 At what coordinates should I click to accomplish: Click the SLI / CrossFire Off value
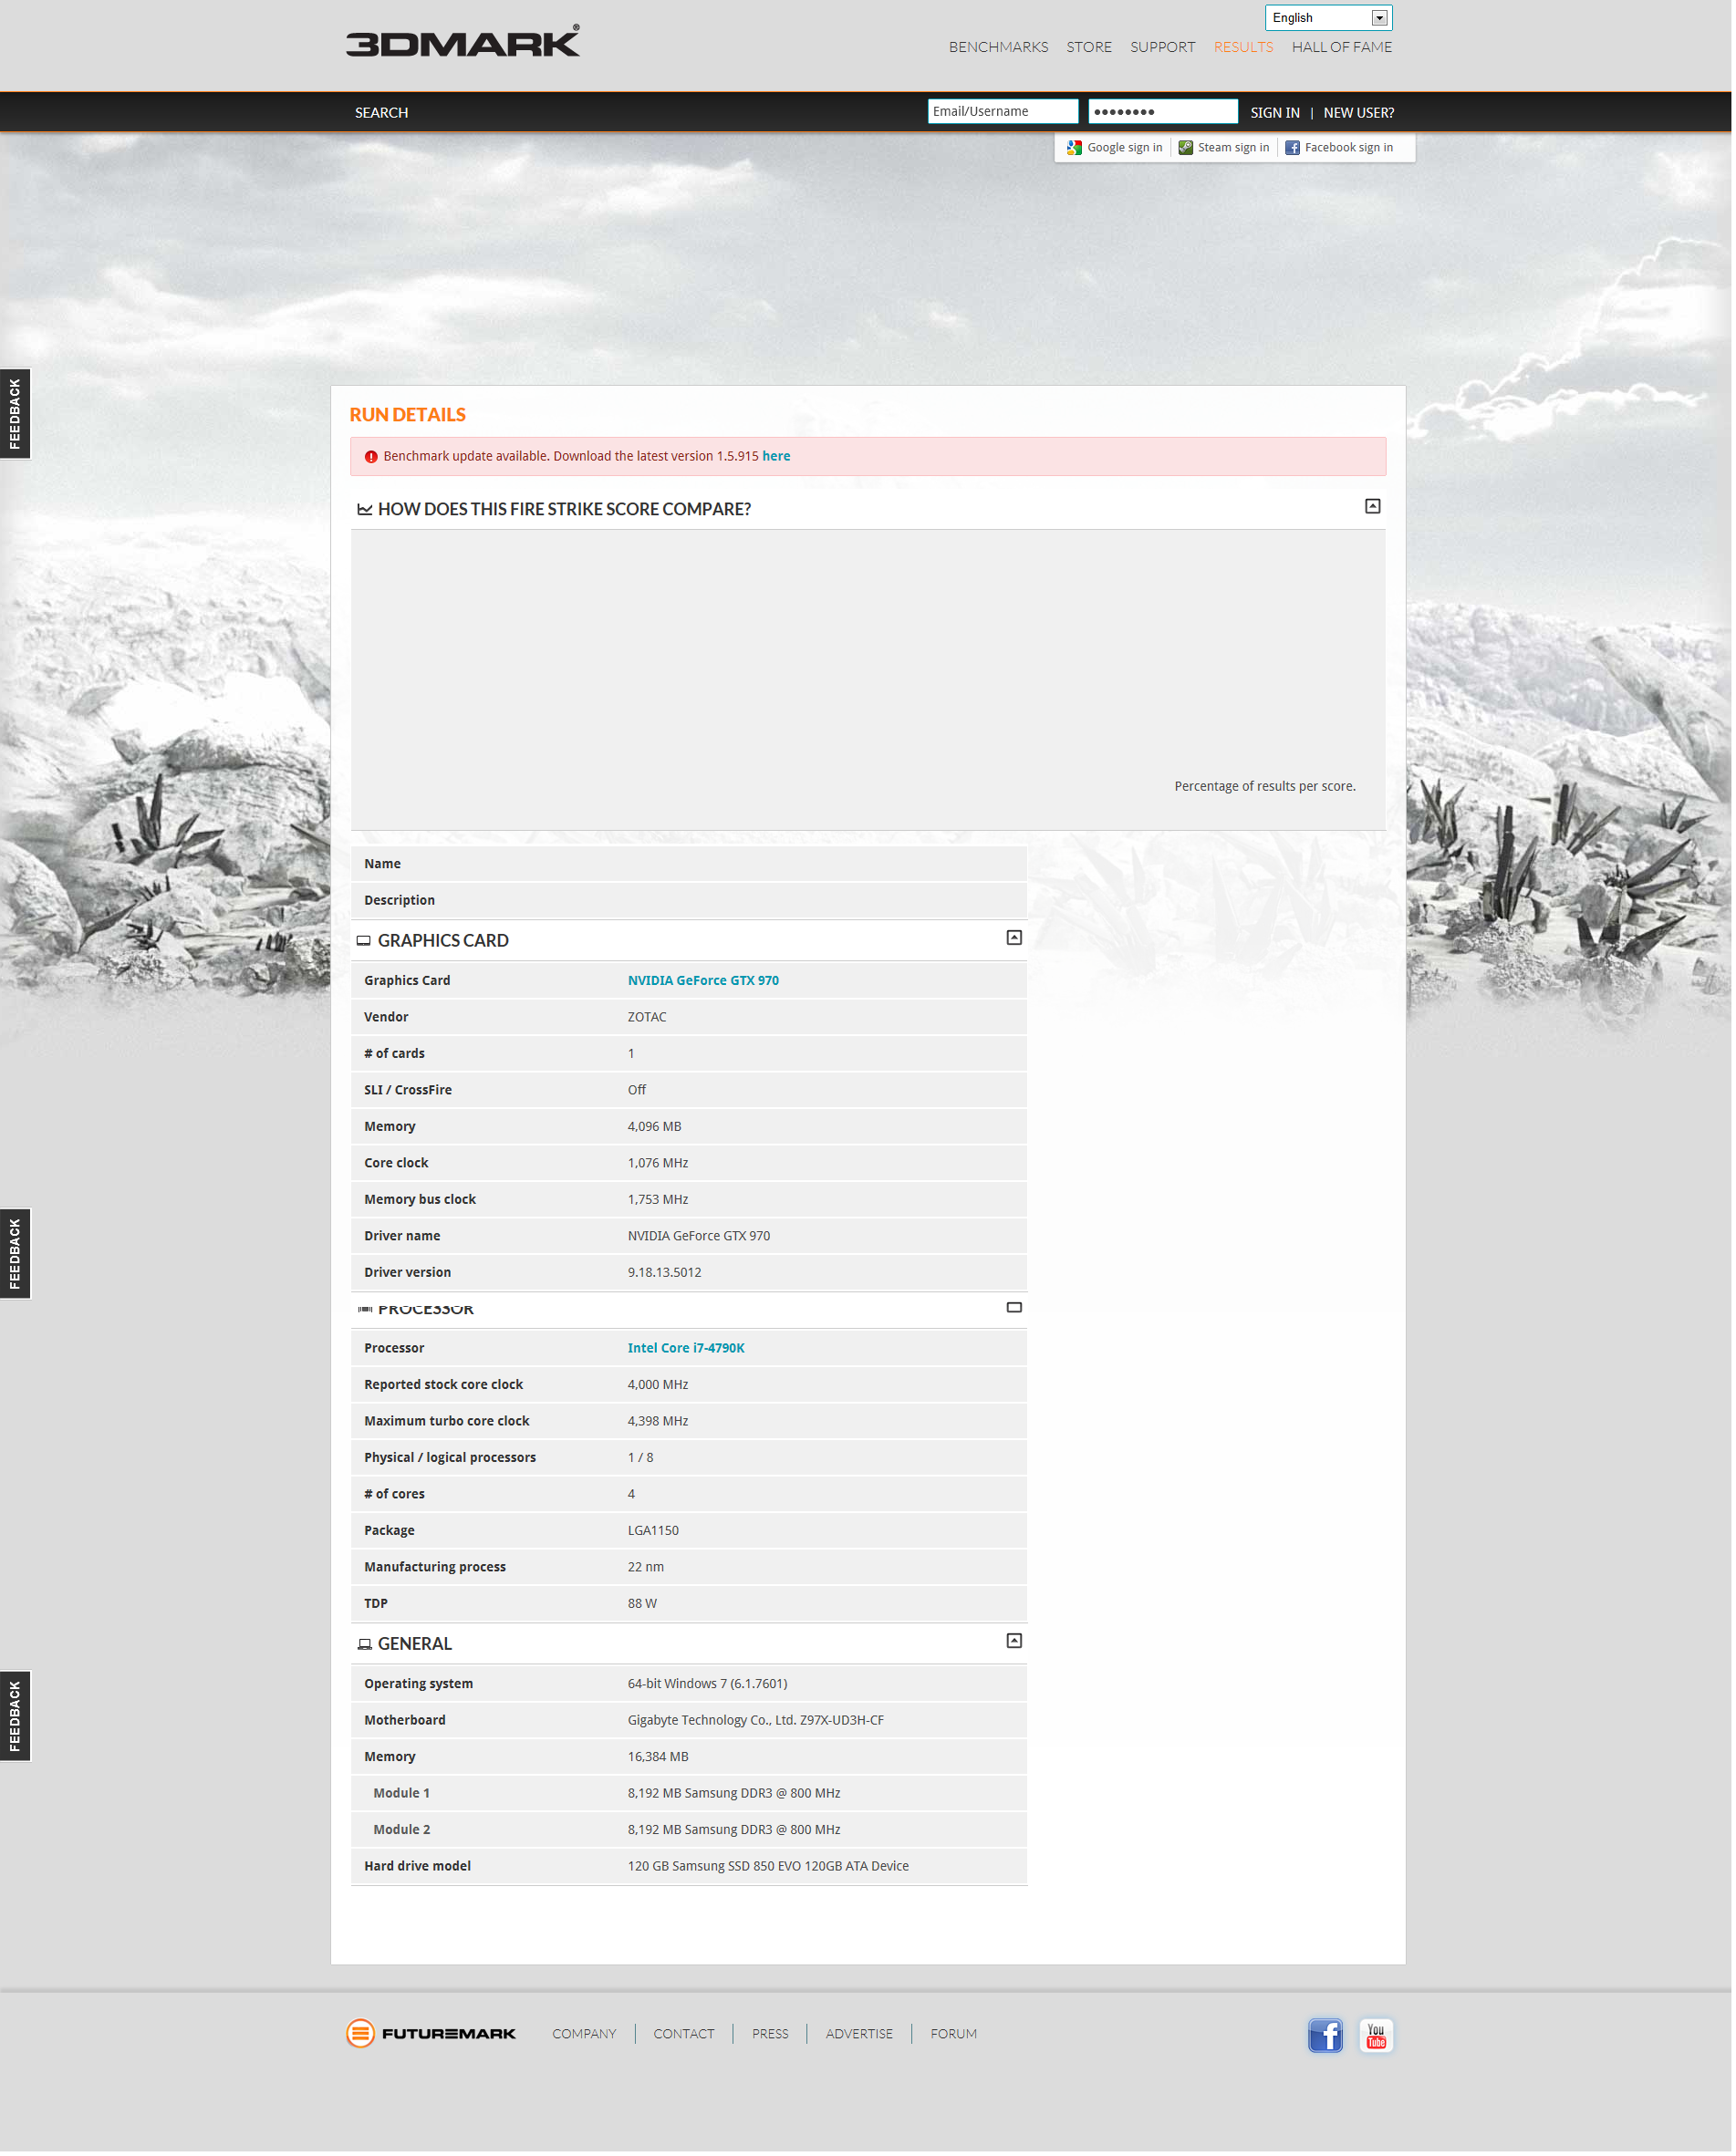tap(637, 1090)
